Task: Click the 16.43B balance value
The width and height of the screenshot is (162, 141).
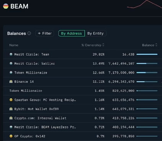Action: [128, 54]
